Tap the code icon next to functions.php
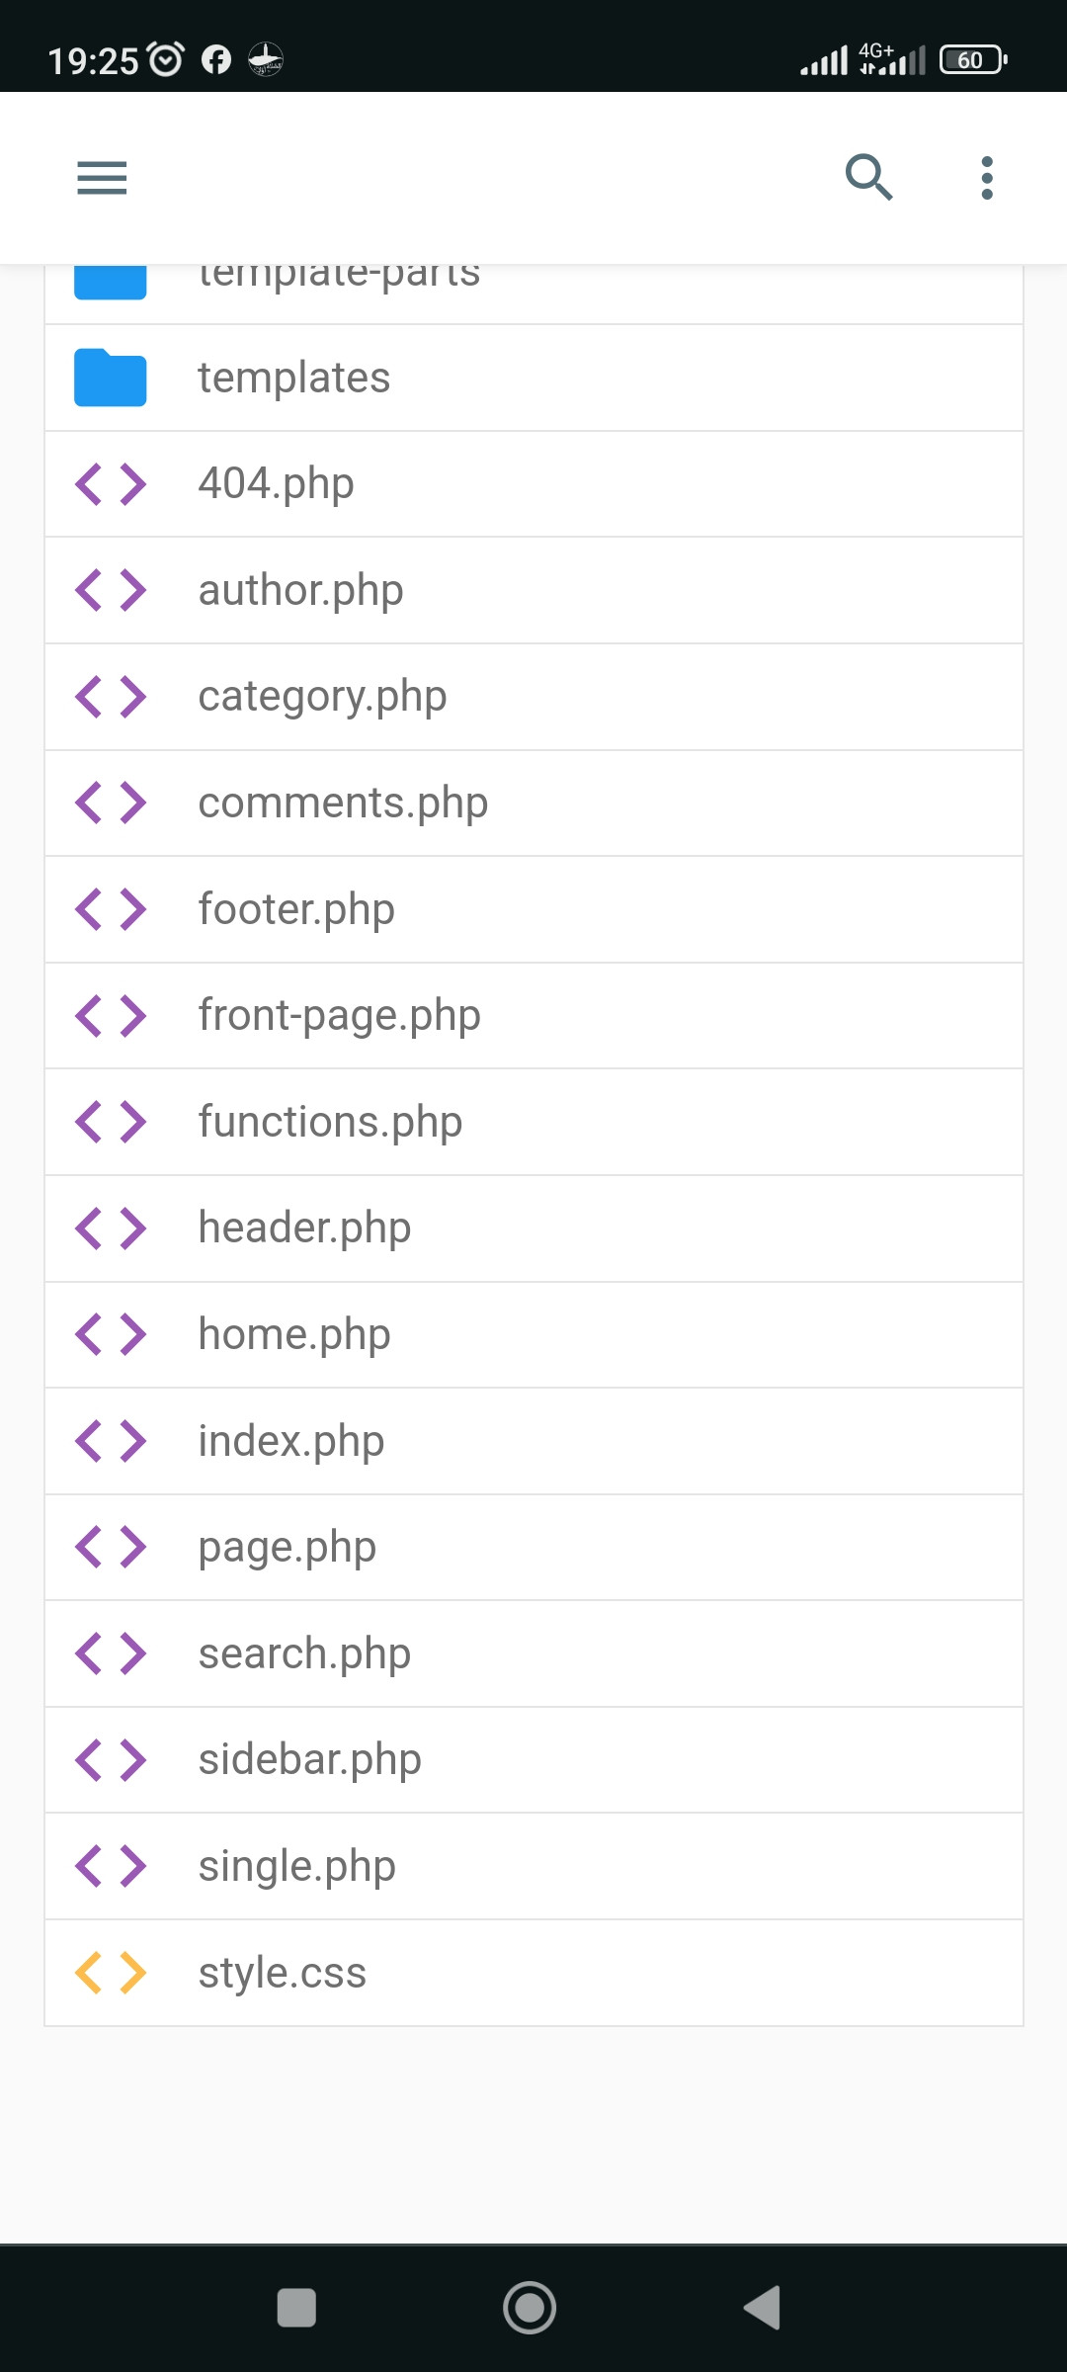The height and width of the screenshot is (2372, 1067). 110,1121
